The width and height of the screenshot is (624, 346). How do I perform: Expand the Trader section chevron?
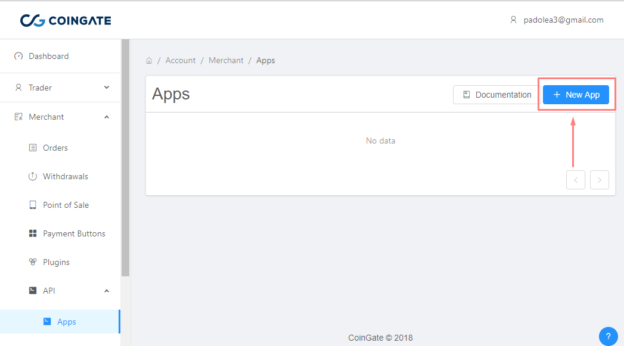click(x=107, y=88)
